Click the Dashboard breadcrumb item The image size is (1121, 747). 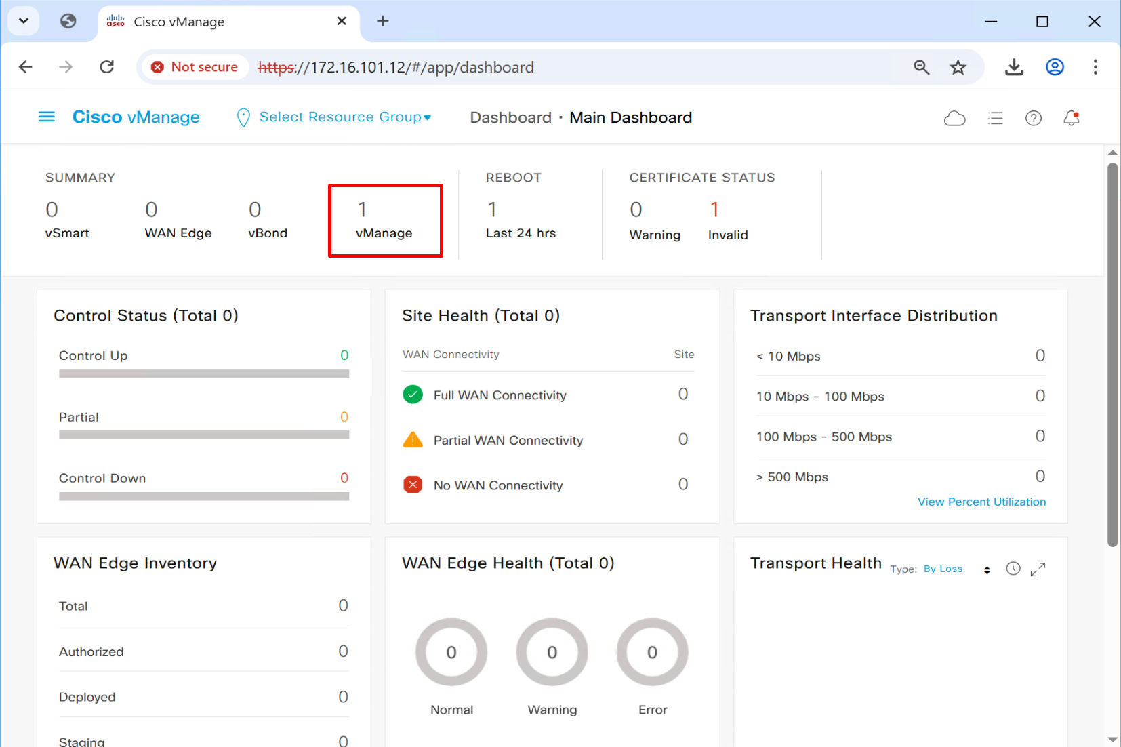510,118
